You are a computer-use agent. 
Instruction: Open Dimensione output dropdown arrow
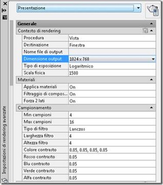[153, 59]
